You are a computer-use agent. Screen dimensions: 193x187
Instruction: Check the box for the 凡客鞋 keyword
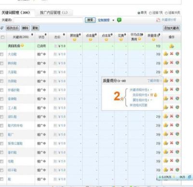pyautogui.click(x=2, y=72)
